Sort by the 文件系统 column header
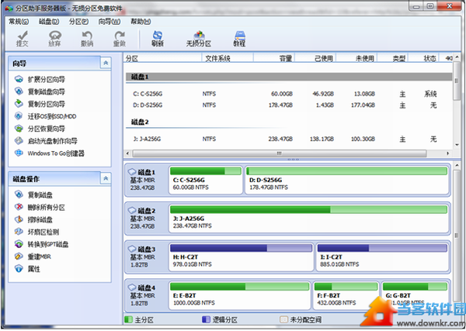Image resolution: width=466 pixels, height=331 pixels. (228, 58)
